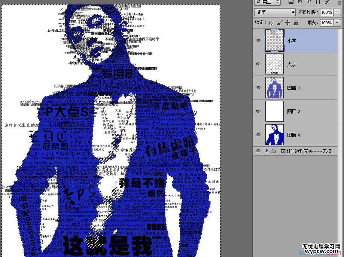This screenshot has height=257, width=344.
Task: Hide layer 图层 1
Action: coord(258,87)
